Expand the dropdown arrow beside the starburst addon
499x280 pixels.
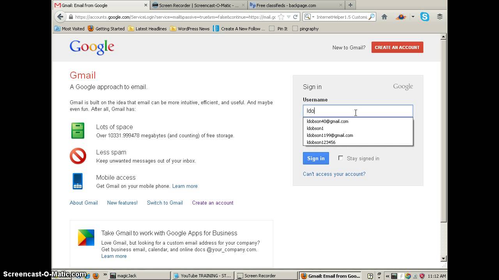click(413, 17)
